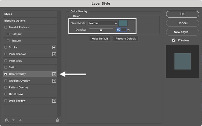Uncheck the Color Overlay checkbox
Screen dimensions: 202x126
[x=6, y=74]
